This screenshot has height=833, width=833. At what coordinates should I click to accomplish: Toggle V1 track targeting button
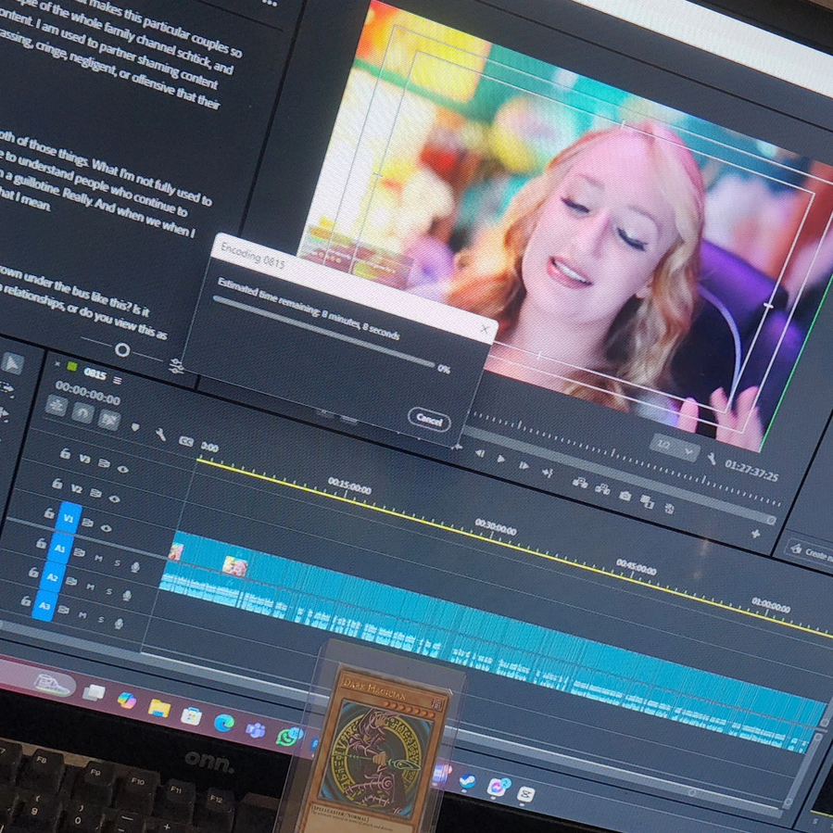(x=69, y=517)
